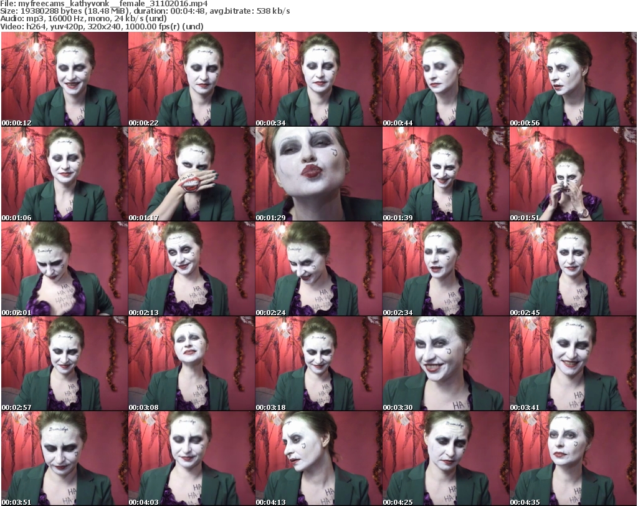Viewport: 638px width, 506px height.
Task: Choose the frame labeled 00:03:51
Action: click(65, 459)
